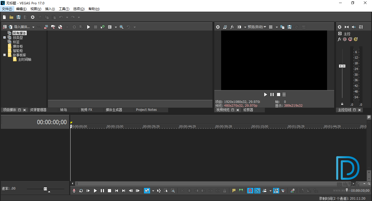
Task: Click the search media magnifier icon
Action: tap(121, 27)
